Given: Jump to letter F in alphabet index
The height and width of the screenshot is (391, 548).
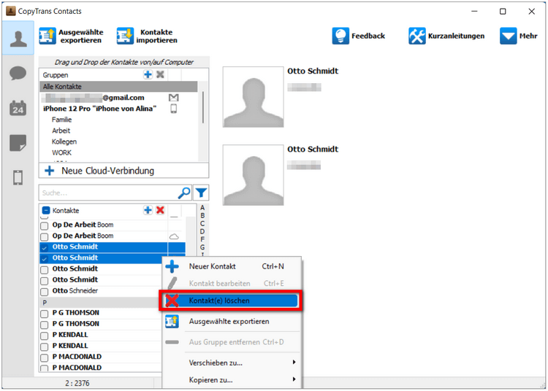Looking at the screenshot, I should [202, 239].
